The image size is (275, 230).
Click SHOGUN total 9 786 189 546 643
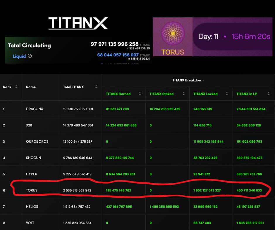pos(78,158)
